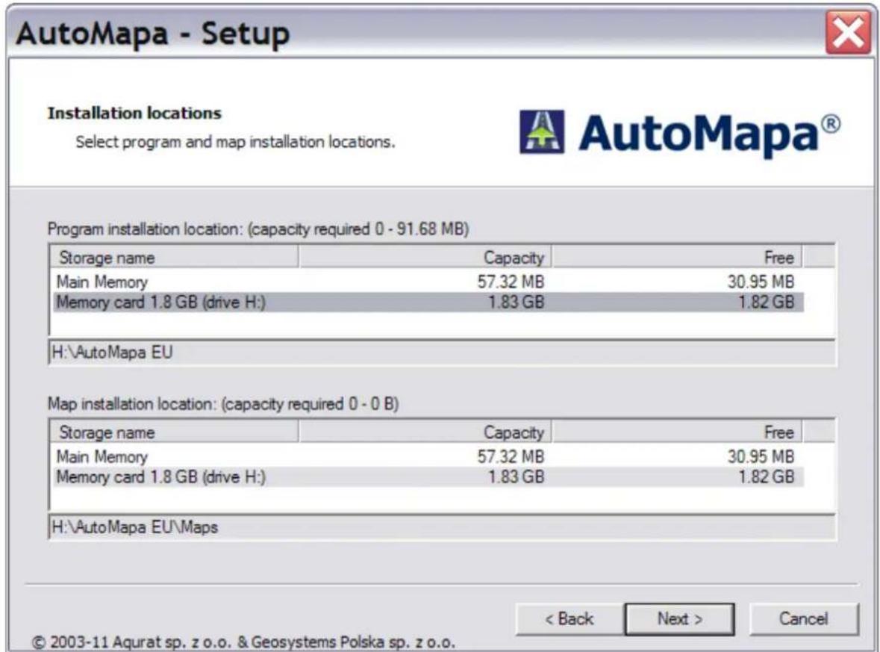Viewport: 880px width, 652px height.
Task: Click program path field H:\AutoMapa EU
Action: pos(443,353)
